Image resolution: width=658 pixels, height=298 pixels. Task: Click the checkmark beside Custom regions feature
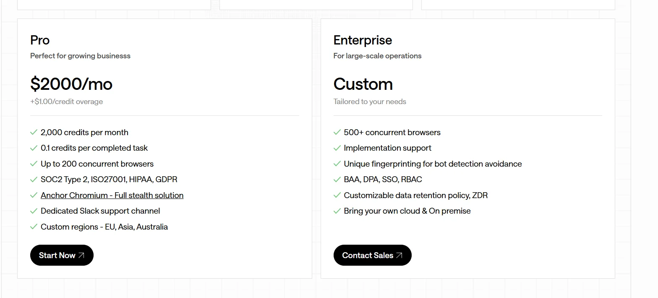tap(34, 227)
